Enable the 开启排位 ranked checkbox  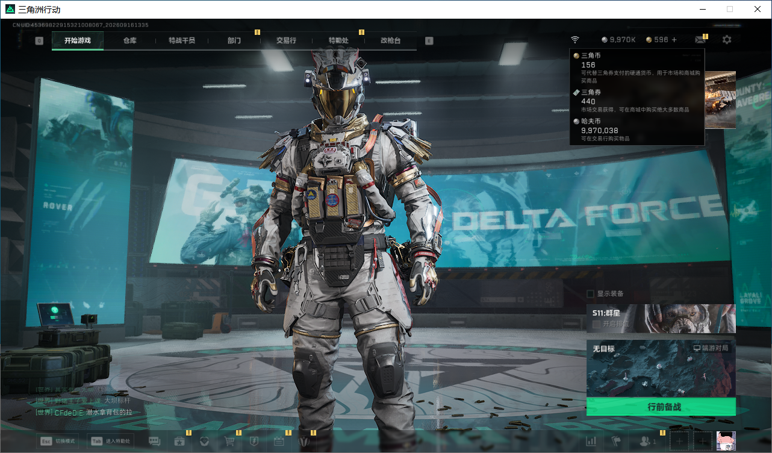(597, 324)
